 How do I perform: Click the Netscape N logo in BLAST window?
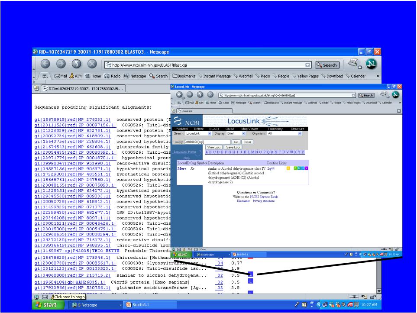click(371, 64)
